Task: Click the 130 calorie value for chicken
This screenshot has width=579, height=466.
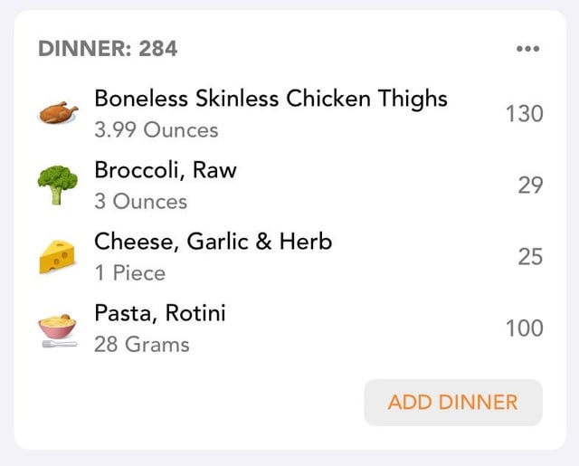Action: (x=525, y=113)
